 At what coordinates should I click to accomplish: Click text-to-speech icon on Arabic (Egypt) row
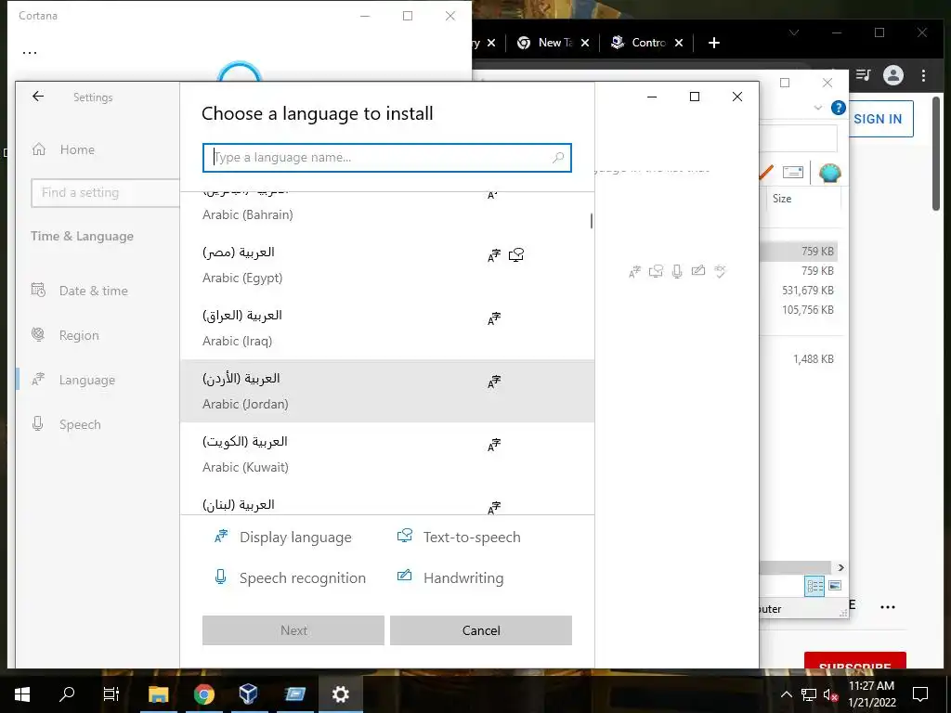pos(516,255)
